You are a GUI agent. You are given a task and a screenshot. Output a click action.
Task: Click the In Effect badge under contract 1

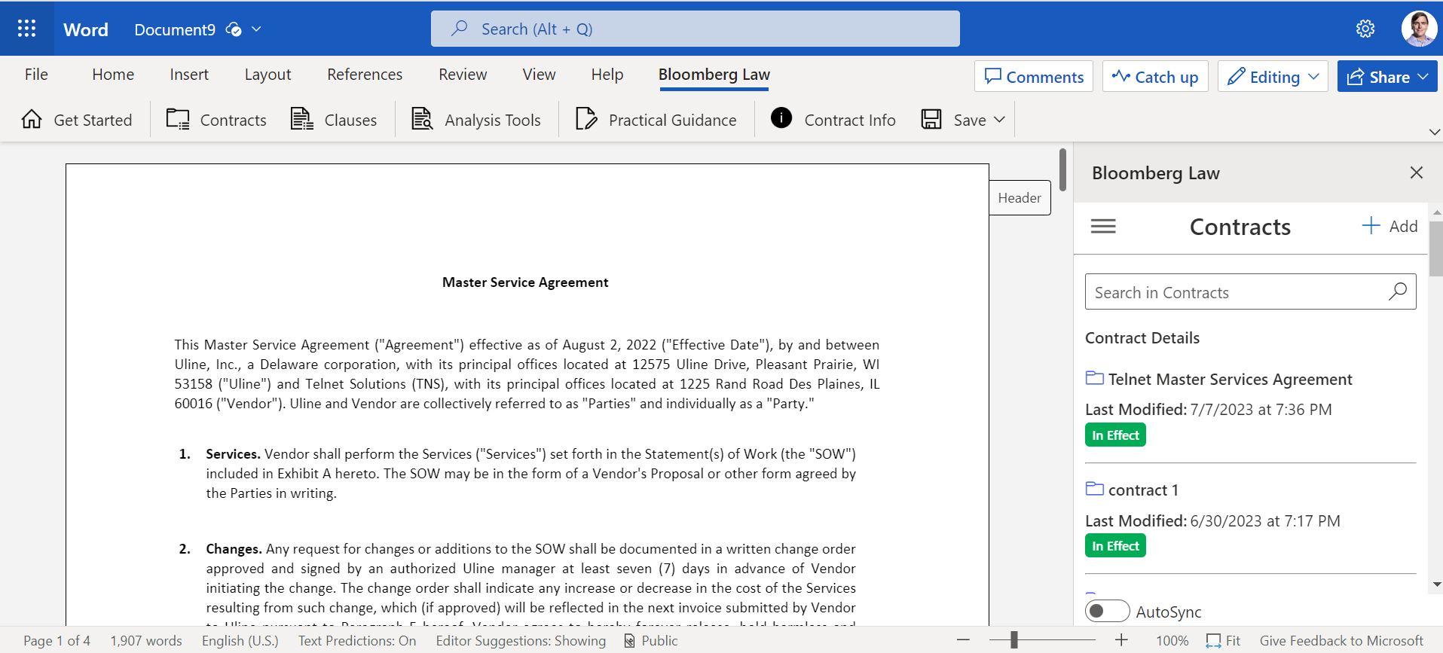pos(1115,545)
